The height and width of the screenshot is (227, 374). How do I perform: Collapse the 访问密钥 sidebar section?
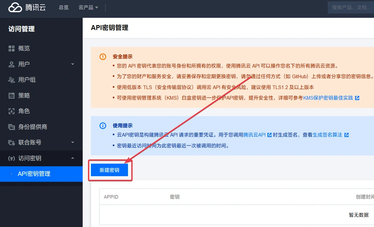tap(73, 158)
